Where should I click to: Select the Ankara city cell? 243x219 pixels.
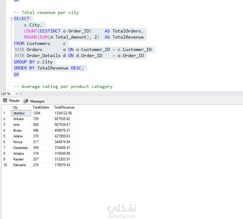(x=21, y=119)
